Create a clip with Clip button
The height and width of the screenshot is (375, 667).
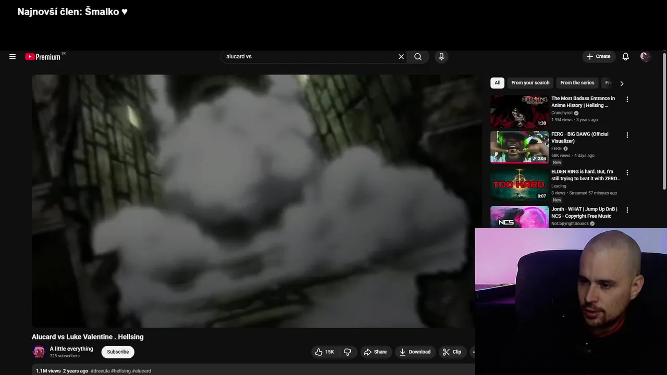452,352
